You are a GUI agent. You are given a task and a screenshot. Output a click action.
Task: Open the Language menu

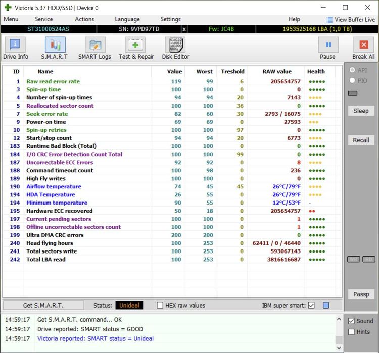tap(127, 19)
